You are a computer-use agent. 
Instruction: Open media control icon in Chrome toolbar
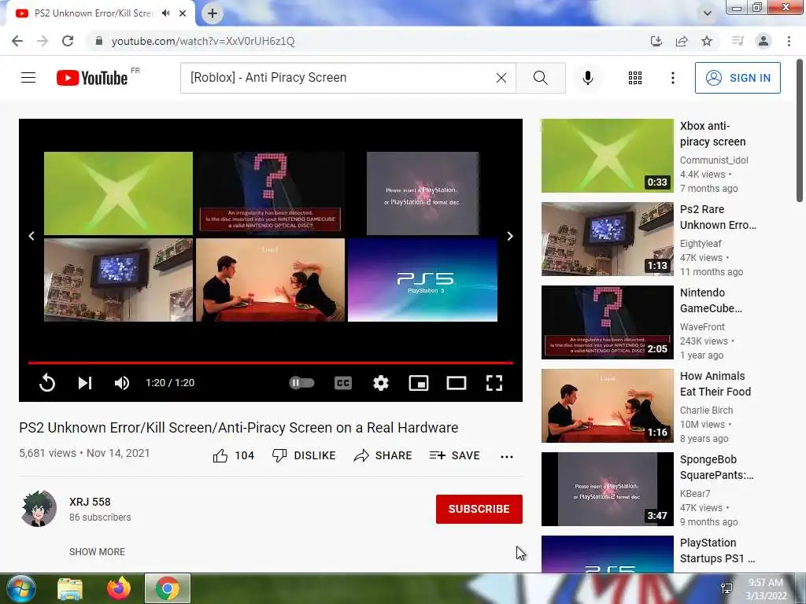(738, 41)
